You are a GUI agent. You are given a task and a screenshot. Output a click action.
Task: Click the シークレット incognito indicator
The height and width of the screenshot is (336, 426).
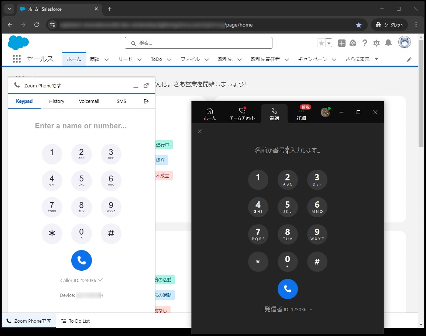(x=389, y=25)
